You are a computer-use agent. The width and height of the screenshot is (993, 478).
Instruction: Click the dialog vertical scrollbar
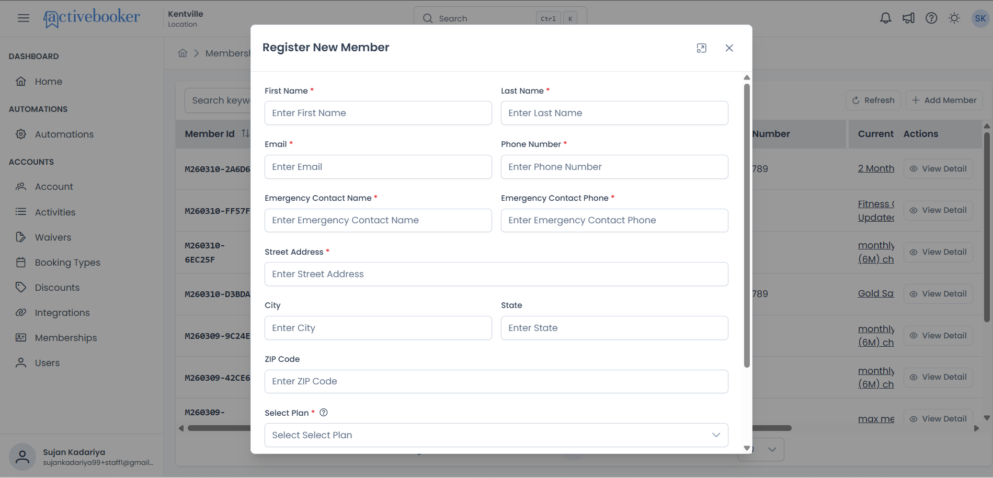click(747, 225)
